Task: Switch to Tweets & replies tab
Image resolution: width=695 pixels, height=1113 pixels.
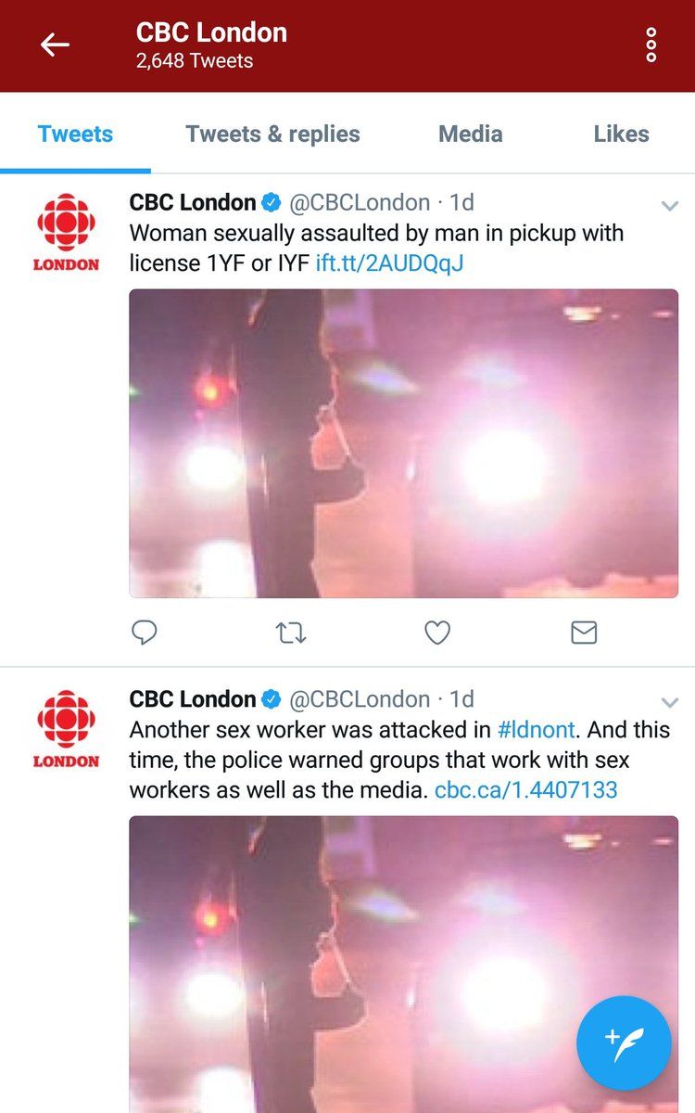Action: pyautogui.click(x=272, y=134)
